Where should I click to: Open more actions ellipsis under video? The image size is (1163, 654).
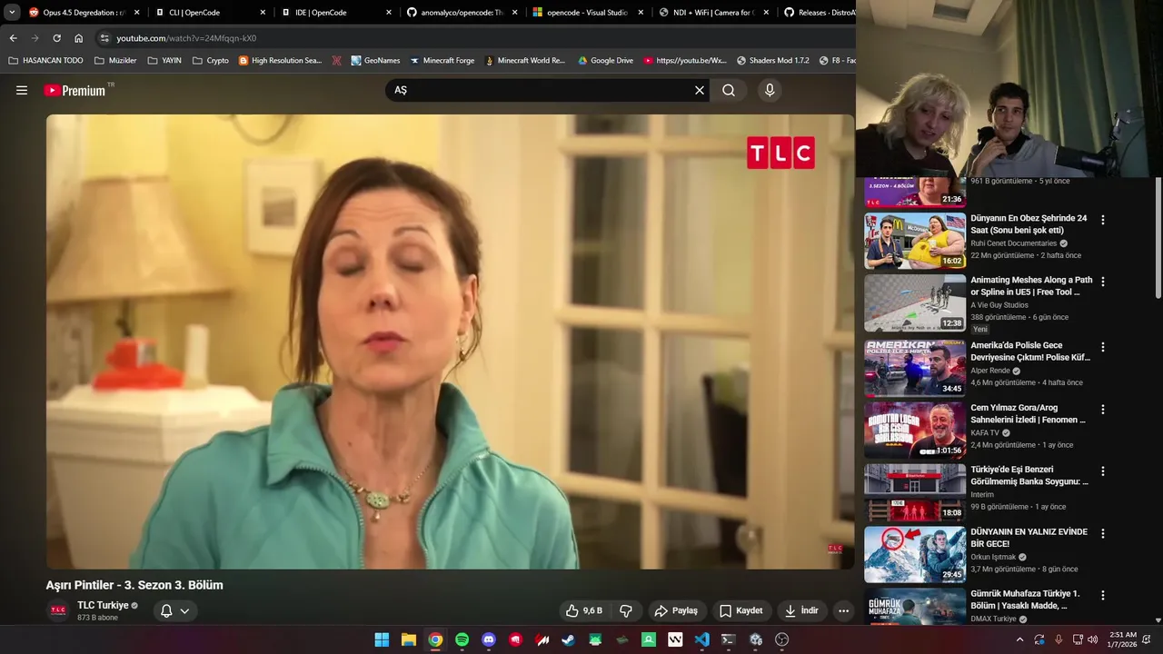[843, 610]
